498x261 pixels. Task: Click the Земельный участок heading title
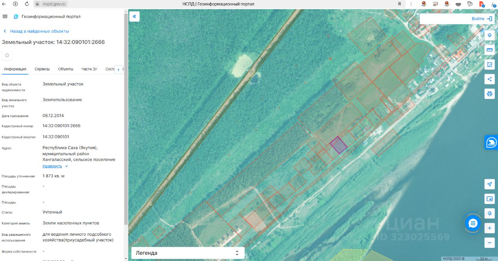[x=53, y=42]
